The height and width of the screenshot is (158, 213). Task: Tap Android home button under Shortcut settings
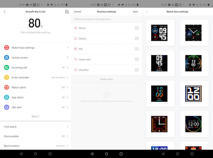coord(106,154)
